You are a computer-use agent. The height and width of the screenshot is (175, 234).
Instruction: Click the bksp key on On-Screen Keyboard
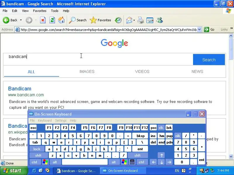pos(141,136)
